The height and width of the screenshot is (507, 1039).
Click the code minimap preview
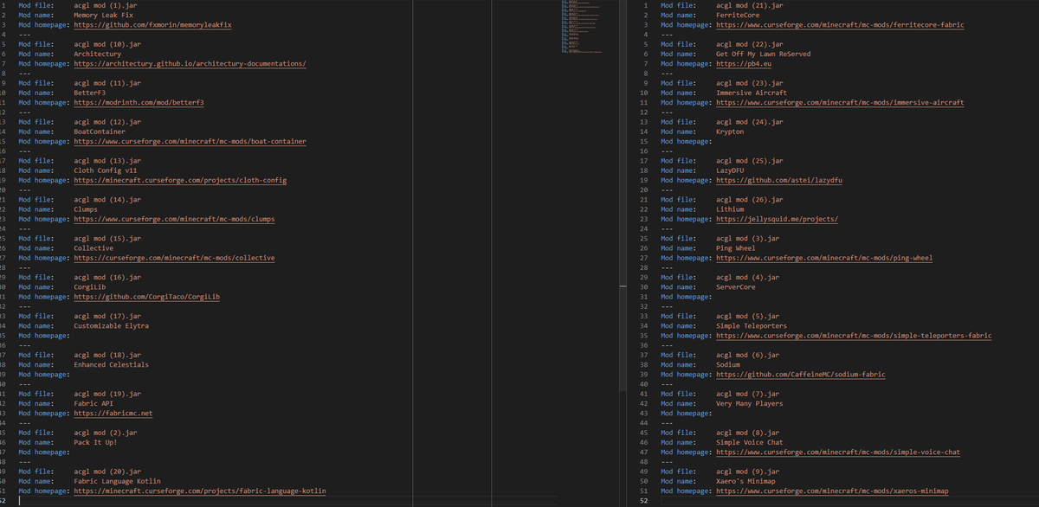coord(580,28)
